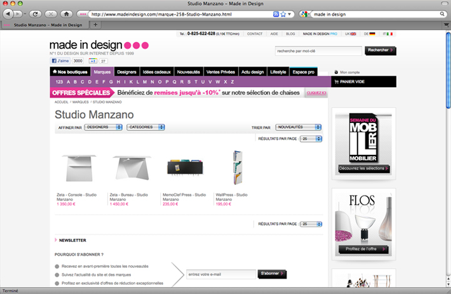Bookmark the page with the star icon

coord(283,14)
